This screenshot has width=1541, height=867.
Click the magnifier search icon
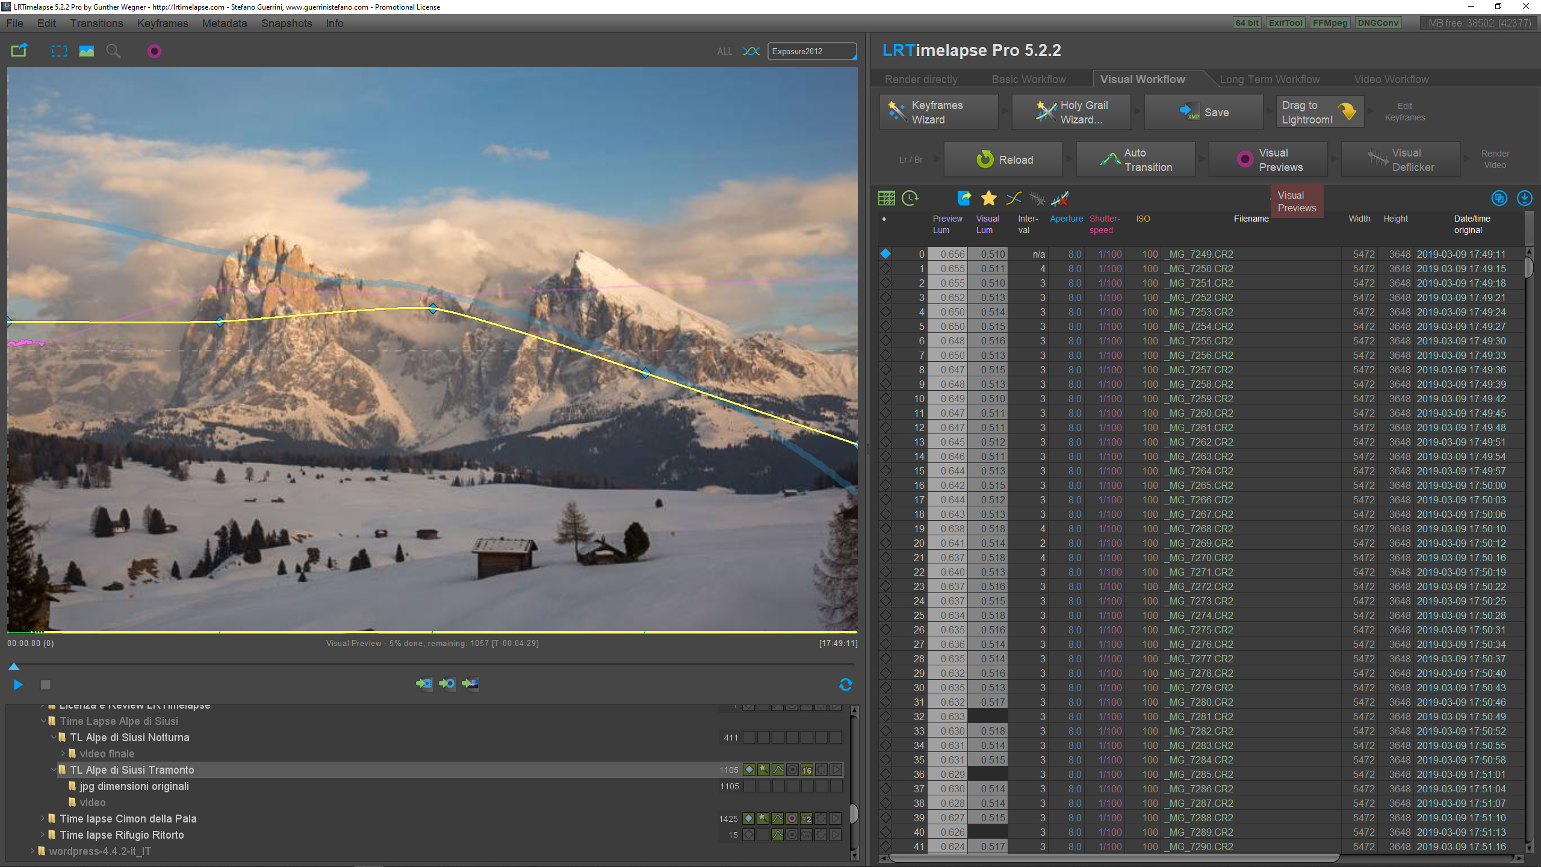tap(113, 51)
